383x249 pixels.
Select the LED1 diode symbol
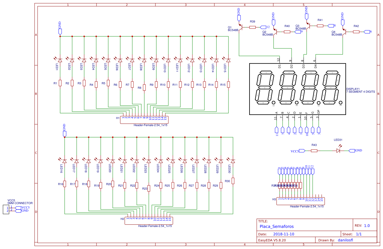tap(60, 60)
